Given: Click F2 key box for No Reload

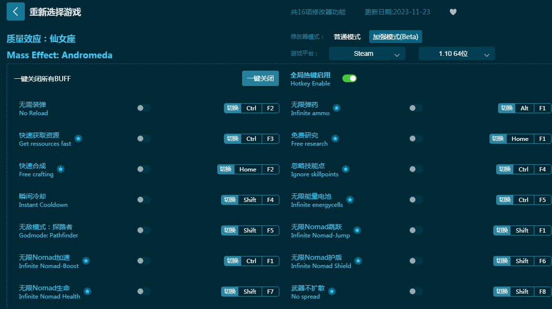Looking at the screenshot, I should pos(270,108).
